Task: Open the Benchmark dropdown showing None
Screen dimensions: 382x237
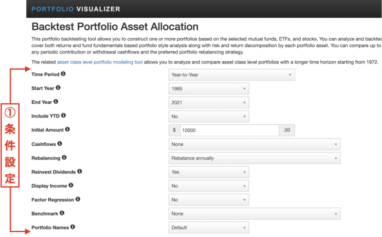Action: coord(255,214)
